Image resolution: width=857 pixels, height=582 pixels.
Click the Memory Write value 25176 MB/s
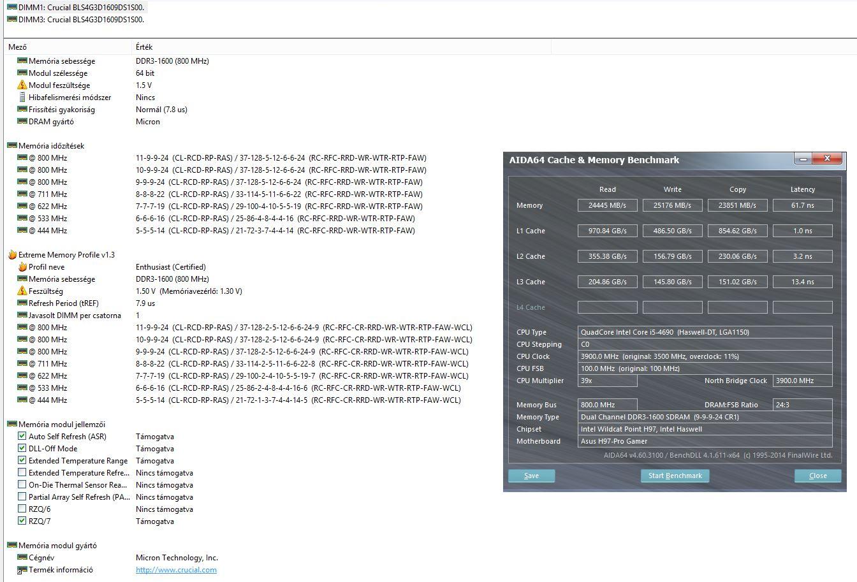tap(673, 205)
